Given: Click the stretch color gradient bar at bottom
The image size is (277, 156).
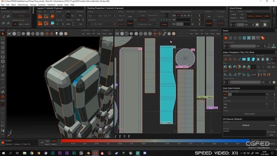Looking at the screenshot, I should click(155, 141).
